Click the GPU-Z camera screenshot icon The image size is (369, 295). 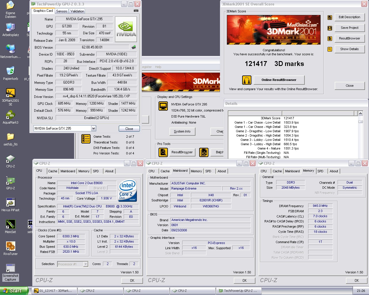click(x=136, y=11)
